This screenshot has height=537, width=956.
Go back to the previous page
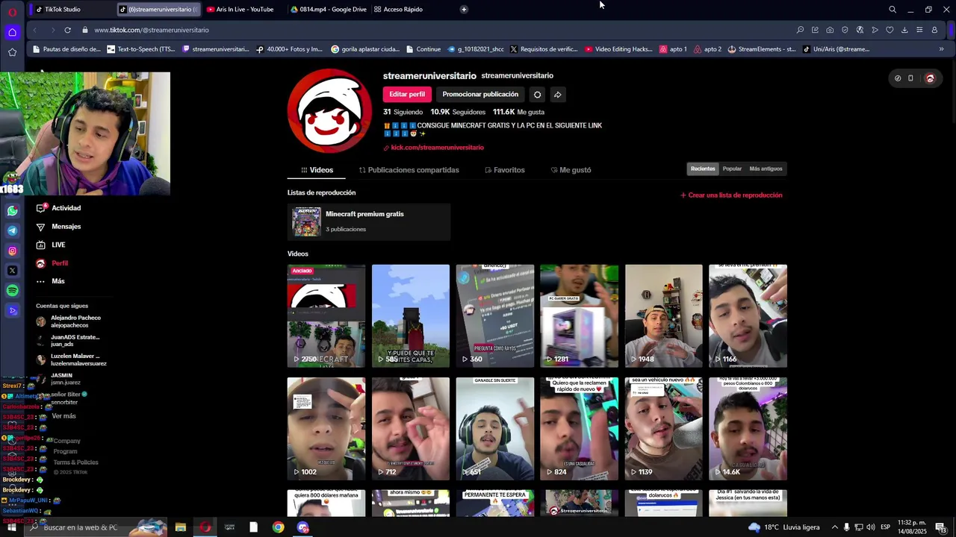click(34, 30)
